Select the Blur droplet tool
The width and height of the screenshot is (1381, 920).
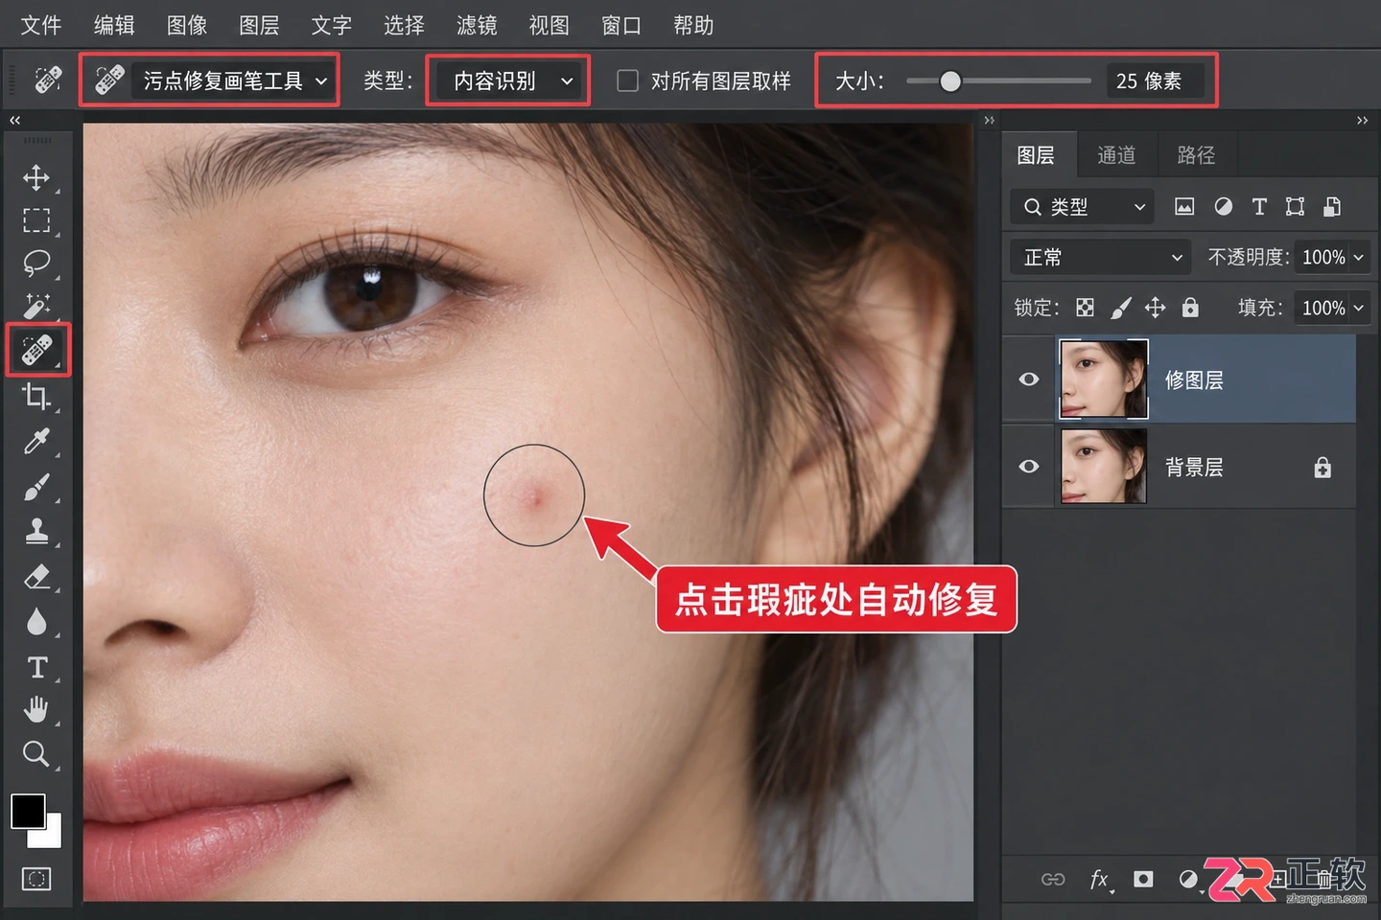[x=36, y=622]
